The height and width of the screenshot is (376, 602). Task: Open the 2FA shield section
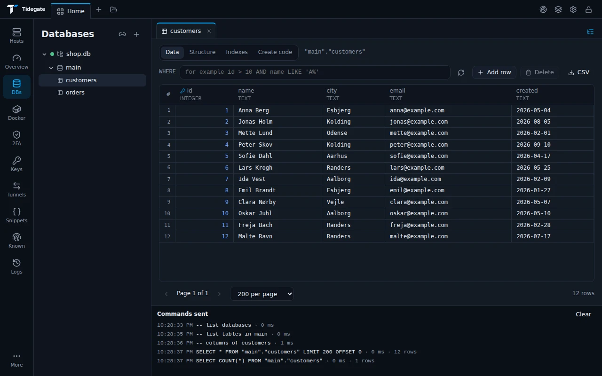[x=16, y=138]
